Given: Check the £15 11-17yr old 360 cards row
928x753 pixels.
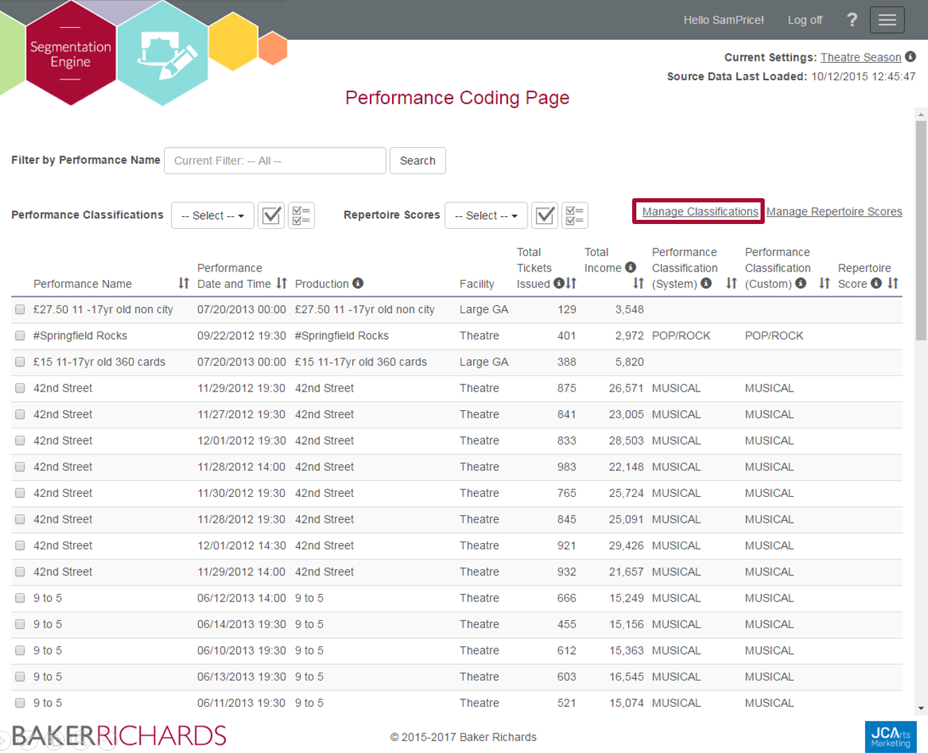Looking at the screenshot, I should click(20, 362).
